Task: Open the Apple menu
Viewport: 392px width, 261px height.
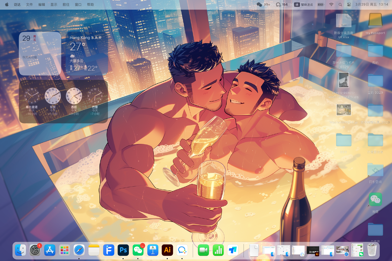Action: point(7,4)
